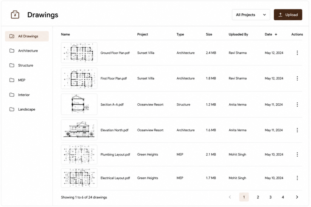Click the Showing 1 to 6 of 24 drawings text
311x207 pixels.
tap(84, 197)
